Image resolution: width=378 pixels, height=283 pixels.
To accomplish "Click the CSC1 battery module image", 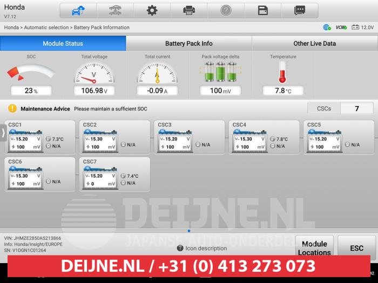I will tap(25, 141).
